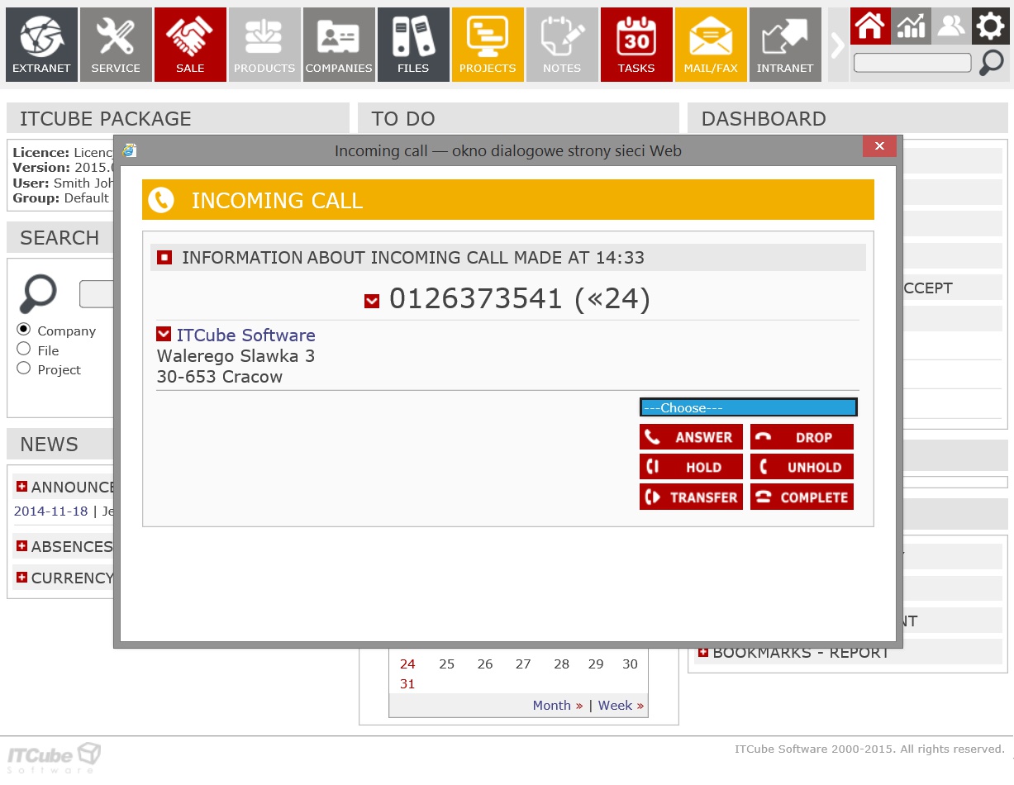Viewport: 1014px width, 785px height.
Task: Click the large magnifier in Search panel
Action: tap(38, 294)
